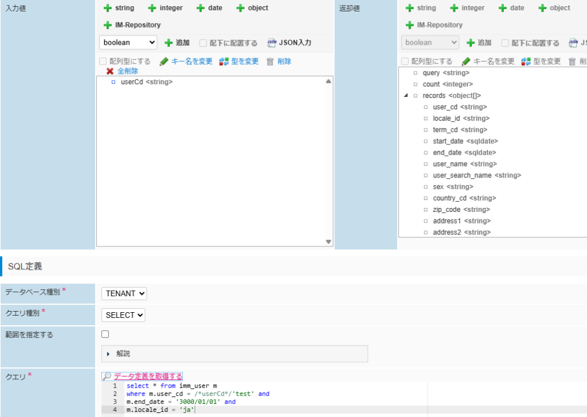
Task: Click the input tree scrollbar down arrow
Action: [x=328, y=242]
